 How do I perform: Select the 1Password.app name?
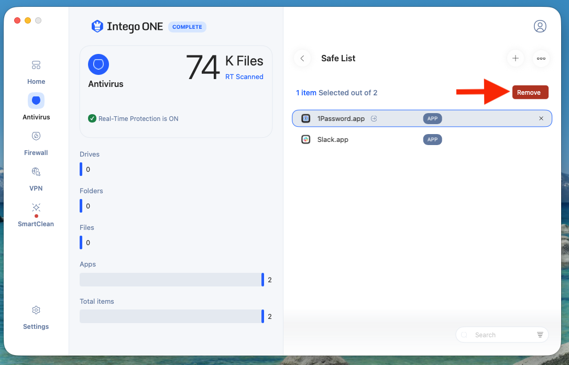341,119
